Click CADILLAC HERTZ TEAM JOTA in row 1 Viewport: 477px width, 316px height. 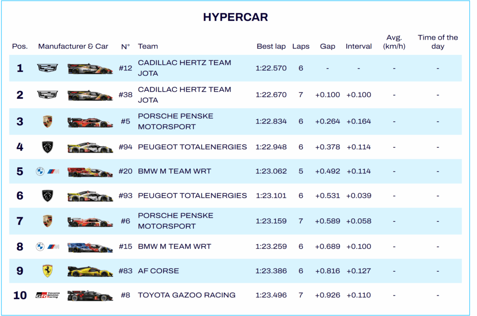(x=184, y=68)
